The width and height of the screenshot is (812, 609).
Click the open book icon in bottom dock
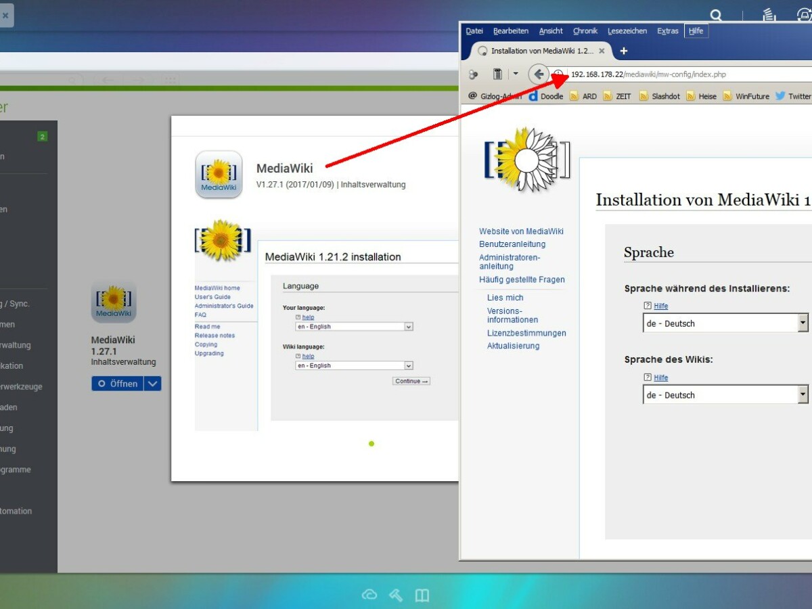click(422, 595)
